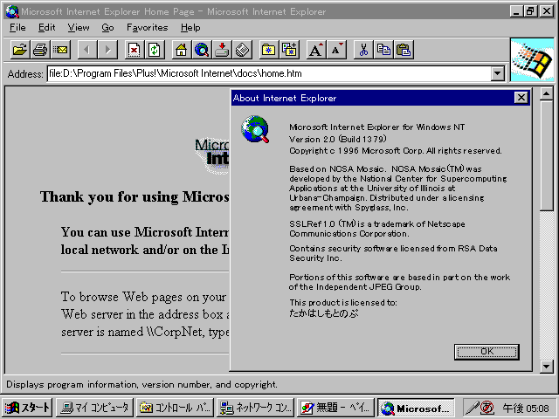Click the licensed user name たかはしもとのぶ
Image resolution: width=559 pixels, height=419 pixels.
click(x=324, y=313)
